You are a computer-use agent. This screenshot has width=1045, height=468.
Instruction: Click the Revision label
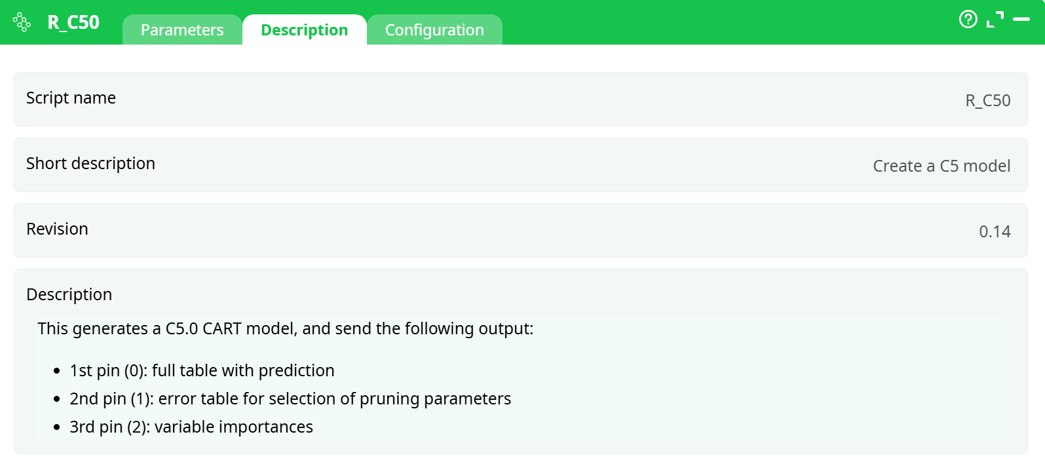(57, 229)
